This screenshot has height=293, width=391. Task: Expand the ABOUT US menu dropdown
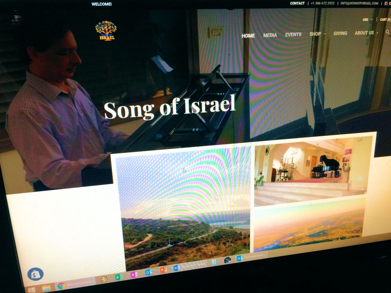coord(366,33)
